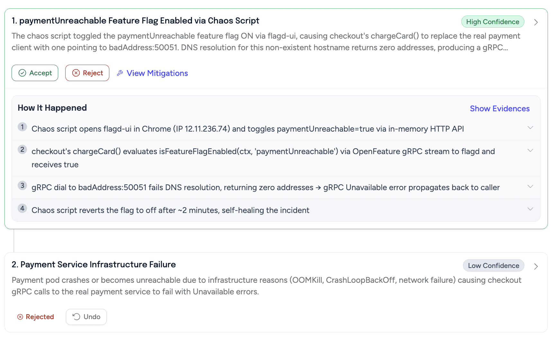Image resolution: width=553 pixels, height=341 pixels.
Task: Expand step 2 chargeCard evaluation details
Action: click(x=530, y=151)
